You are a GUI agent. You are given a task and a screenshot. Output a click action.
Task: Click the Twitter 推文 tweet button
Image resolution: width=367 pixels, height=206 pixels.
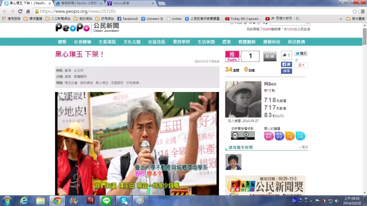301,53
